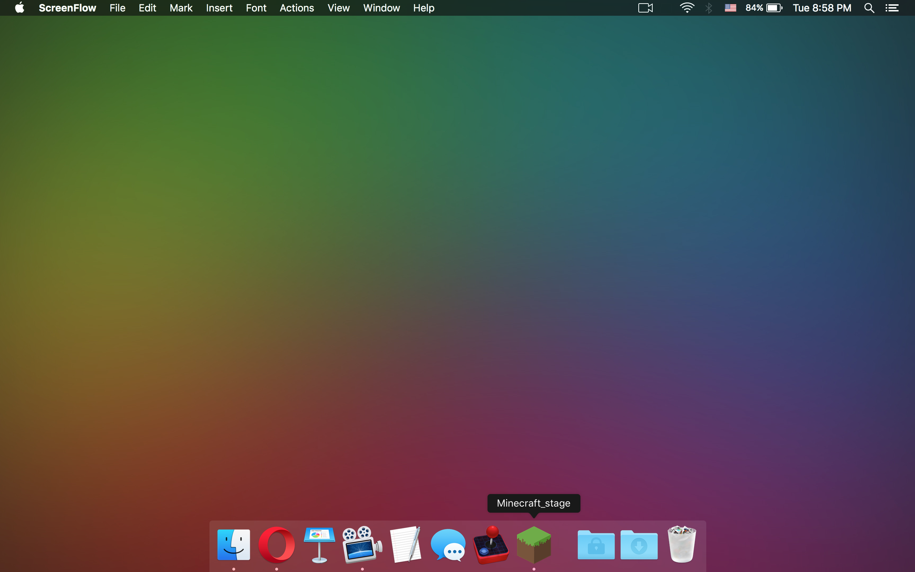The height and width of the screenshot is (572, 915).
Task: Show Notification Center from menu bar
Action: click(892, 8)
